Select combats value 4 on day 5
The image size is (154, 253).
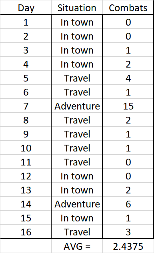(128, 78)
